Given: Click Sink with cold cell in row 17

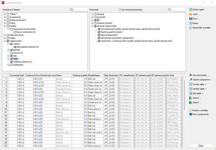Looking at the screenshot, I should pyautogui.click(x=96, y=132).
